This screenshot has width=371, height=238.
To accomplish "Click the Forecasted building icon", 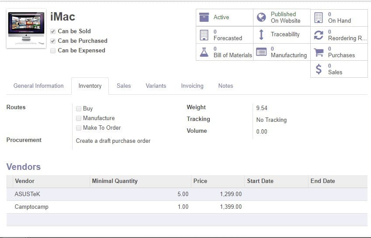I will pos(204,35).
